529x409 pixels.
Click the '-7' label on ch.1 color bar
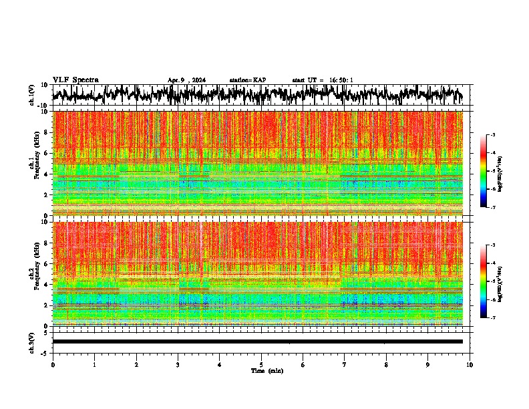coord(493,207)
